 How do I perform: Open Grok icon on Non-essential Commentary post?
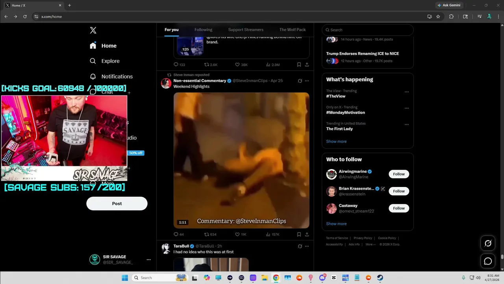coord(300,81)
